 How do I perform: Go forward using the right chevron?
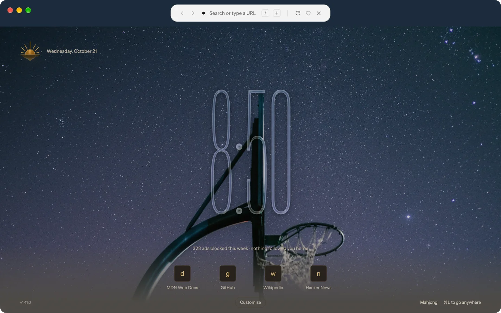(193, 13)
